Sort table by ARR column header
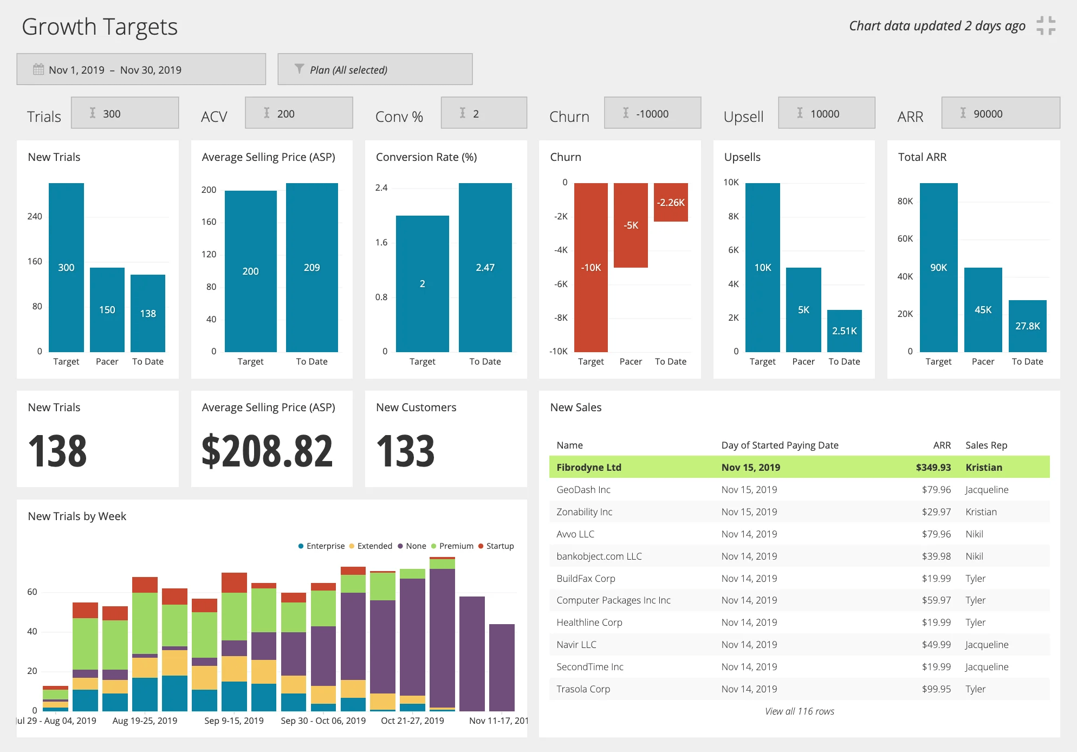Screen dimensions: 1077x752 pos(942,445)
